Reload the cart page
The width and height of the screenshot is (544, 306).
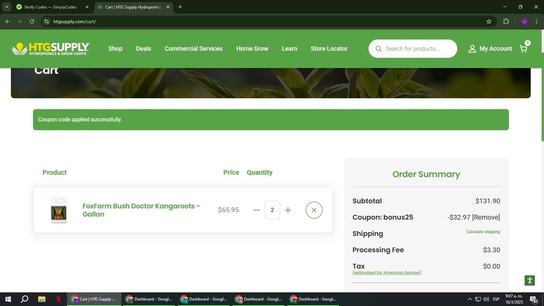pyautogui.click(x=32, y=22)
